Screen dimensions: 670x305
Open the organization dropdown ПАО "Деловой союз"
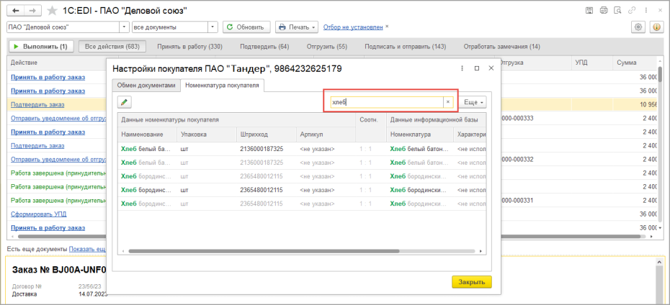[x=125, y=27]
